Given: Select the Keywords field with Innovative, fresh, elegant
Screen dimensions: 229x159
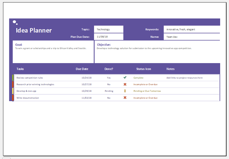Looking at the screenshot, I should click(192, 29).
